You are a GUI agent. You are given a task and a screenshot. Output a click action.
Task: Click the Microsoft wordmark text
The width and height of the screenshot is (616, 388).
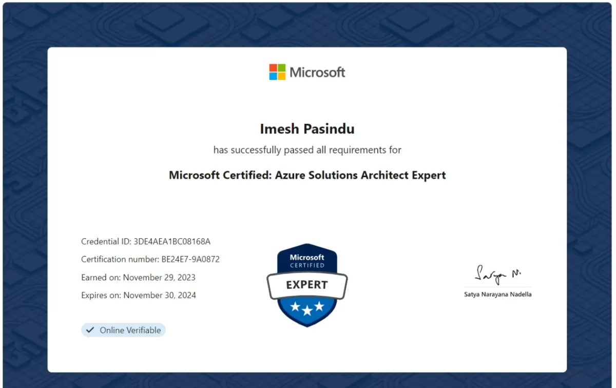pos(317,72)
